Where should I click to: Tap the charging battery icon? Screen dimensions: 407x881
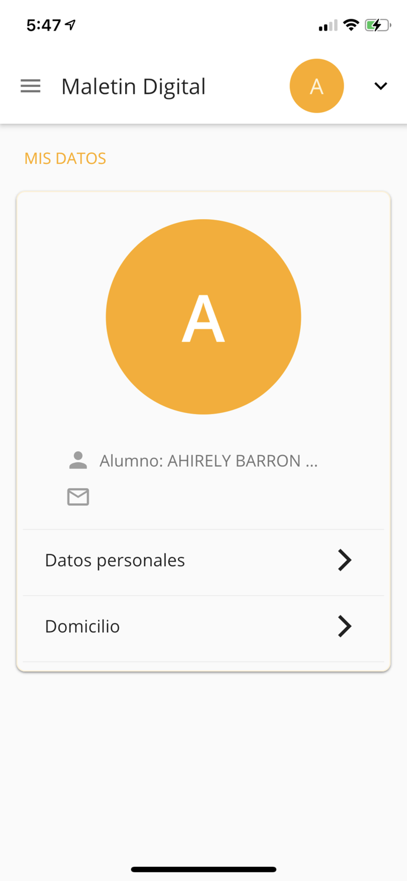[x=378, y=25]
